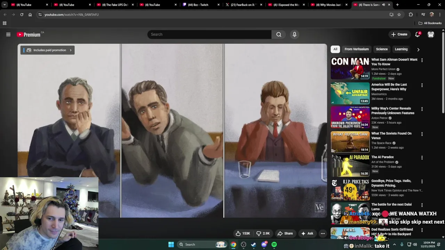Viewport: 445px width, 250px height.
Task: Open CON MAN video thumbnail
Action: pos(350,68)
